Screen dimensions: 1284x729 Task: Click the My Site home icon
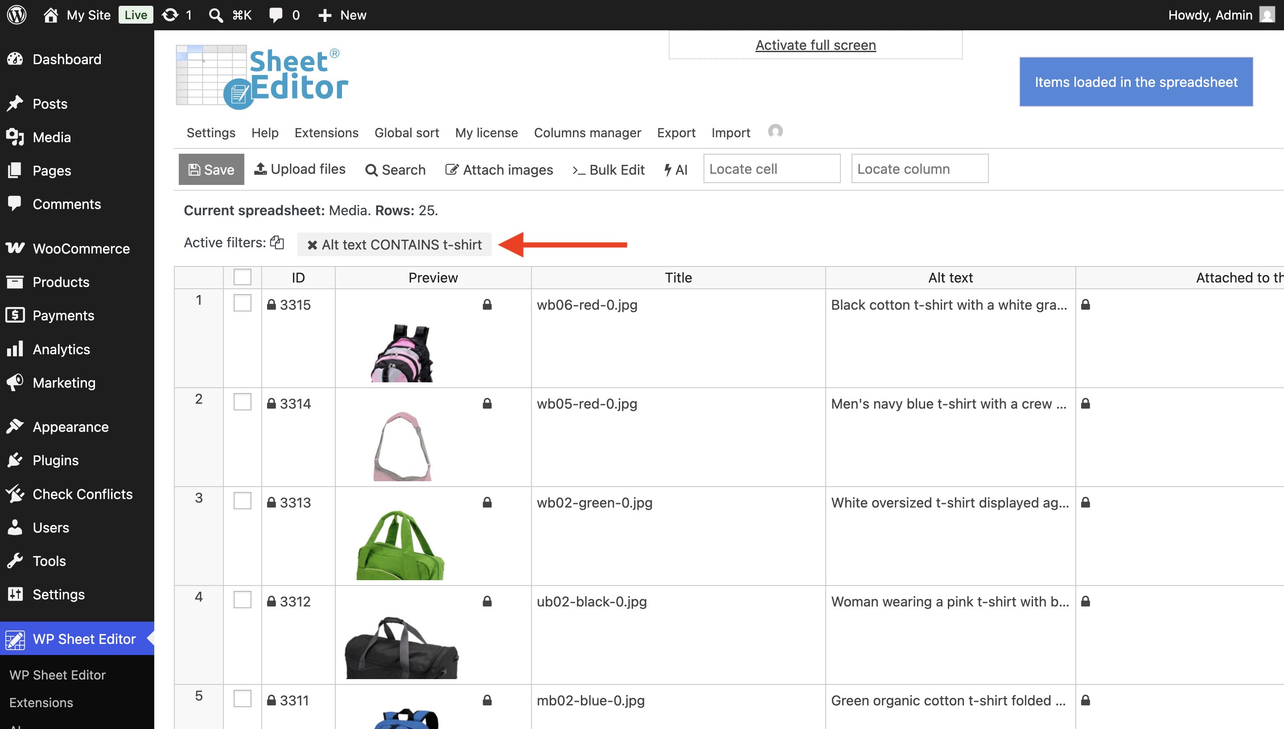tap(50, 15)
